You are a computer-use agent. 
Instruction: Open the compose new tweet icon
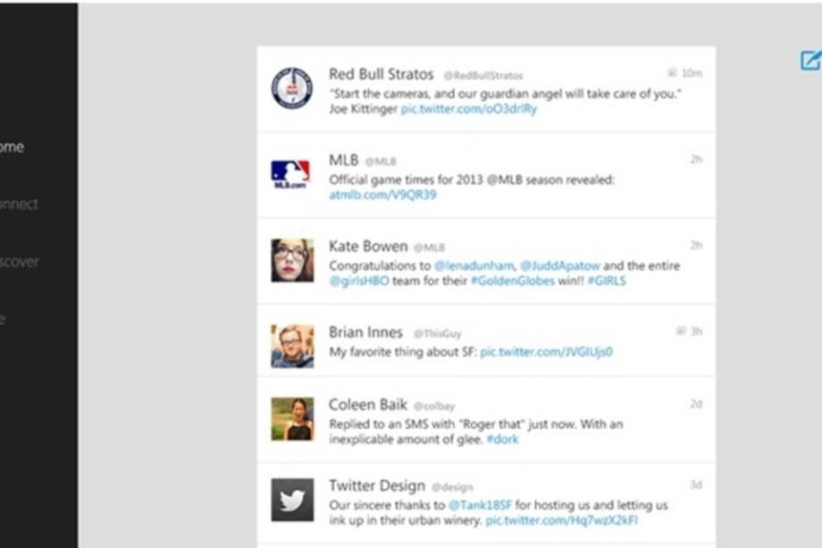[810, 60]
